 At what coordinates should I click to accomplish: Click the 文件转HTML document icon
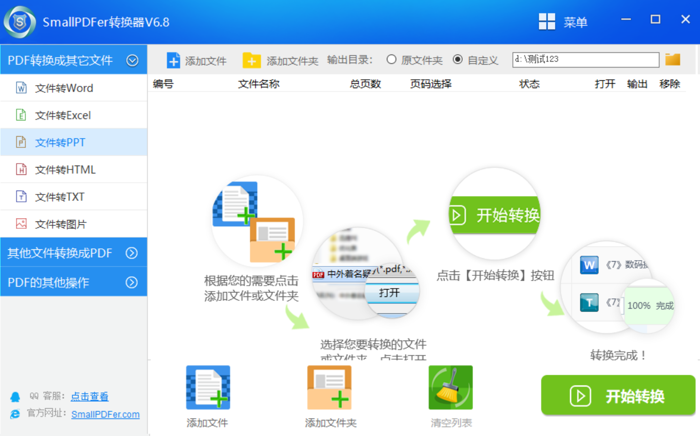pyautogui.click(x=21, y=170)
